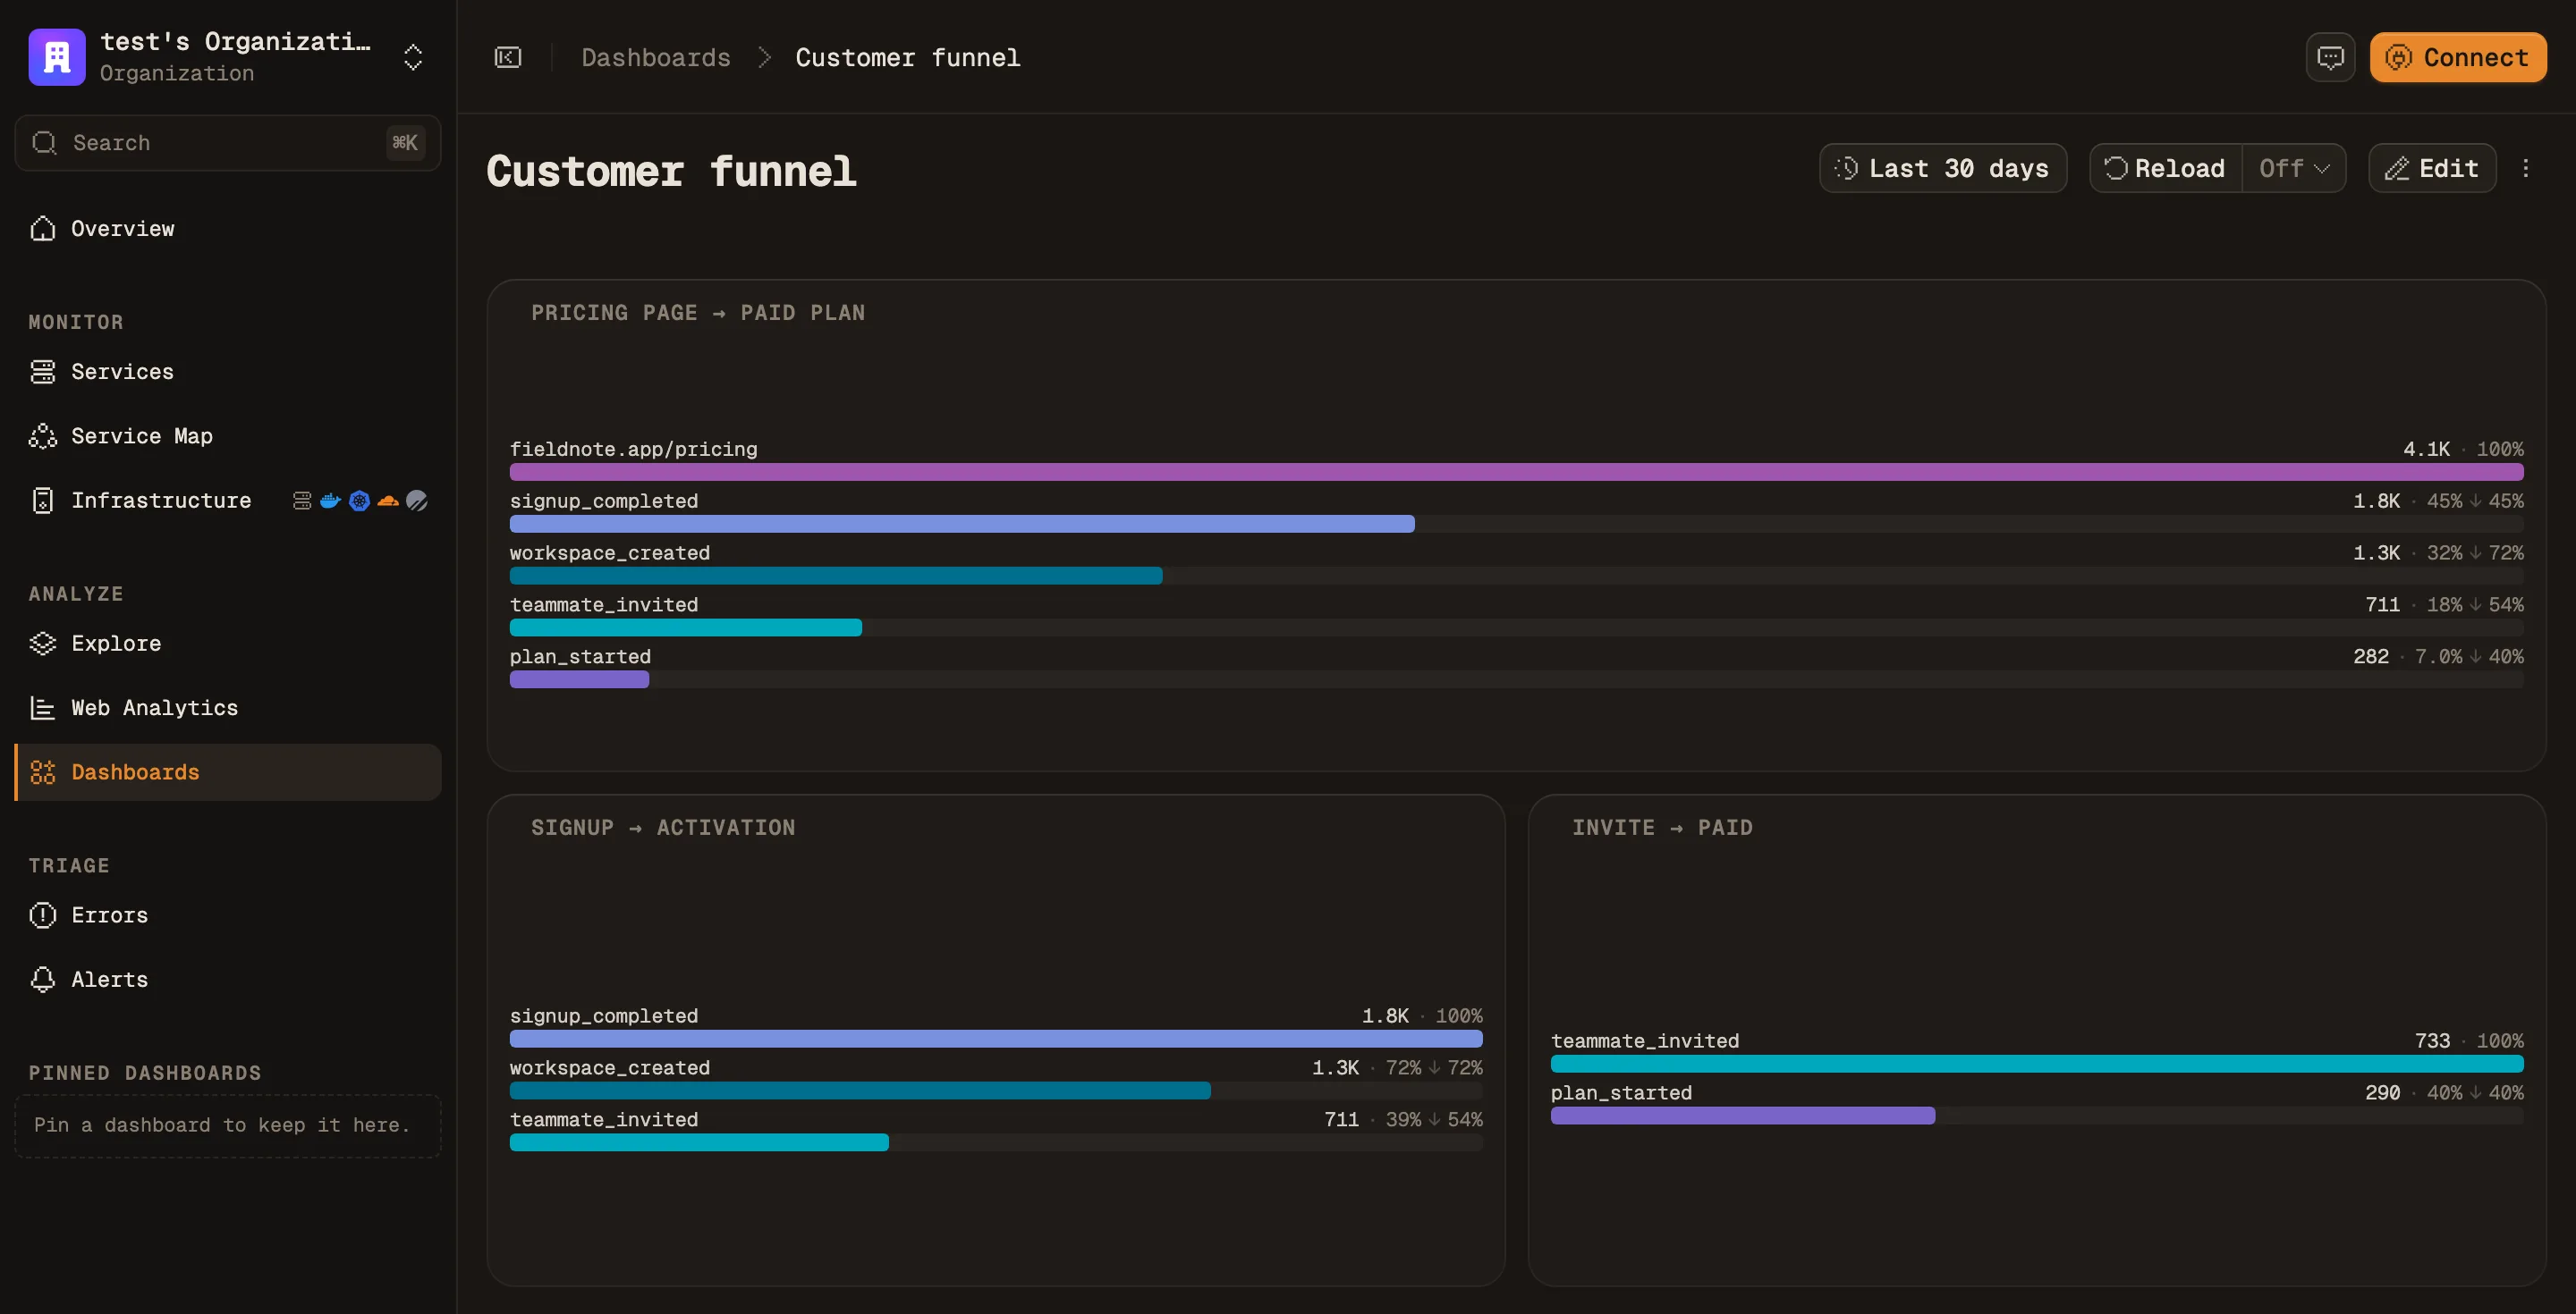The height and width of the screenshot is (1314, 2576).
Task: Select Dashboards in sidebar
Action: coord(228,772)
